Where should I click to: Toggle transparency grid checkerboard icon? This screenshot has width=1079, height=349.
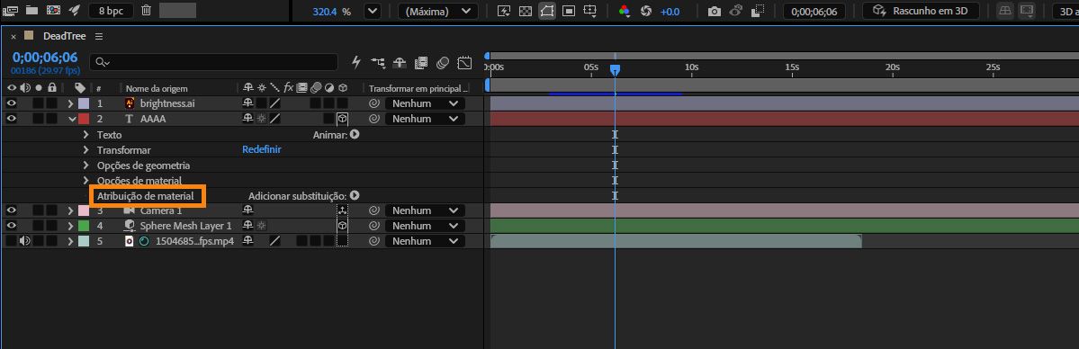pyautogui.click(x=525, y=11)
